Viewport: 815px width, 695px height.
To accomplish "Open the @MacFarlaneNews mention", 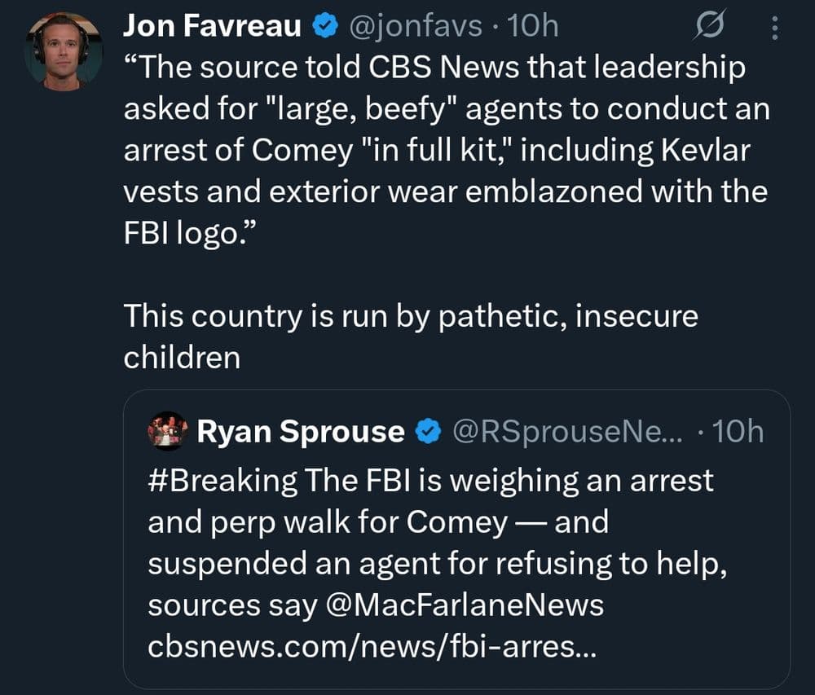I will click(x=472, y=605).
